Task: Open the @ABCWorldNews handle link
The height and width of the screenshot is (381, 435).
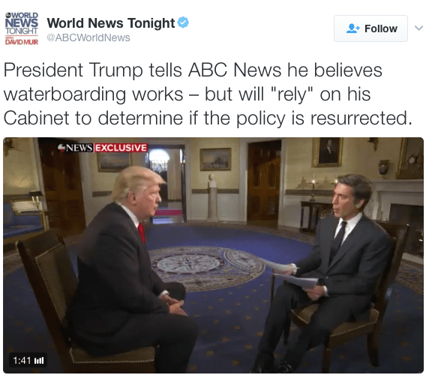Action: point(88,37)
